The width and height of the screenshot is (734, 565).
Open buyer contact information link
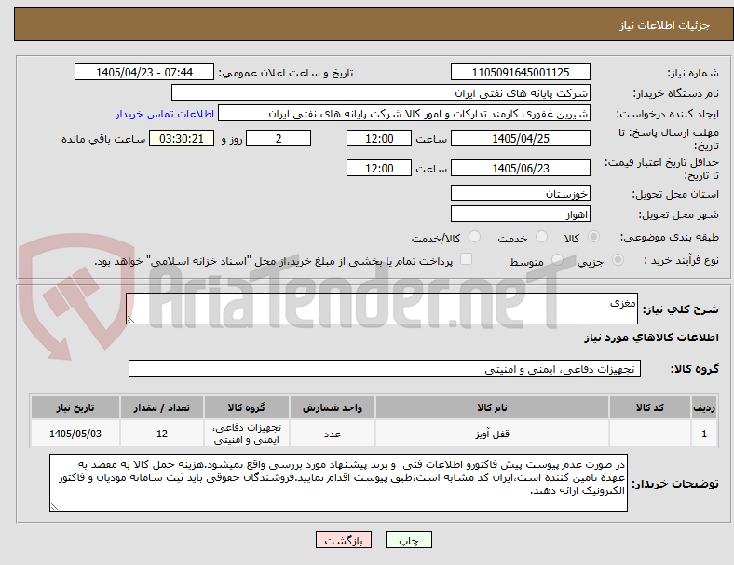pos(165,114)
